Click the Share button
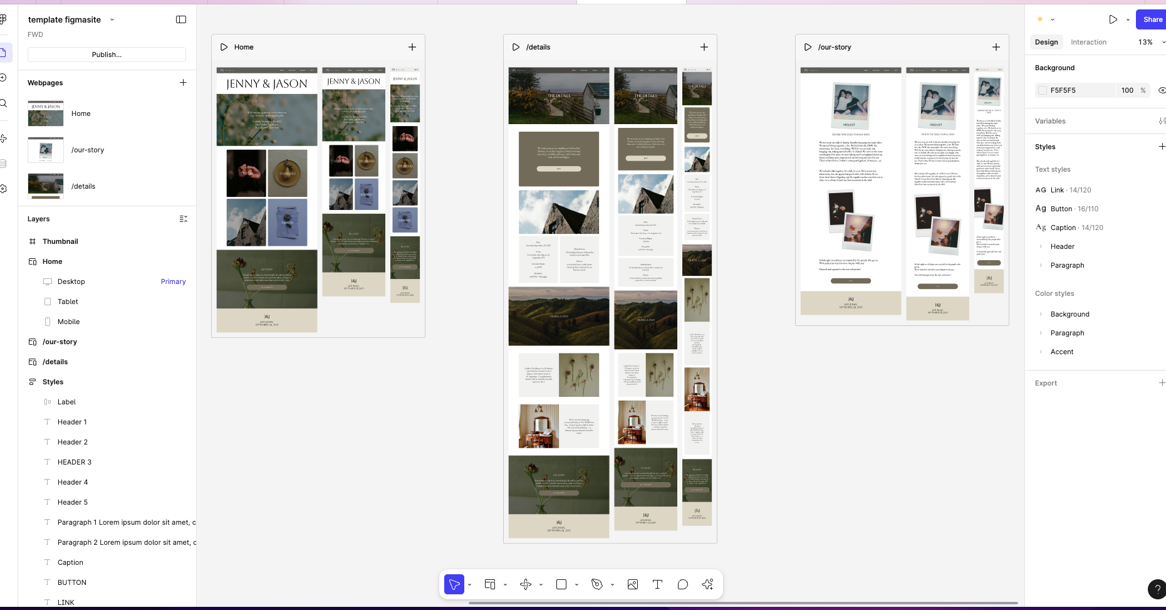 (1152, 19)
